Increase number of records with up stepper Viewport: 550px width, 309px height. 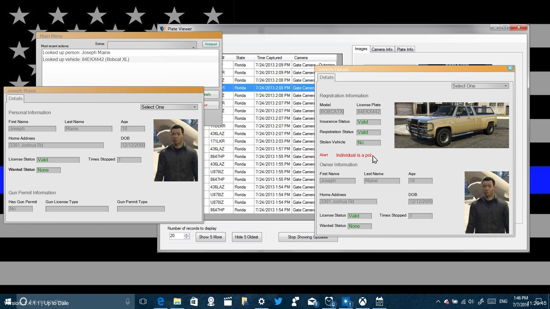pos(187,234)
